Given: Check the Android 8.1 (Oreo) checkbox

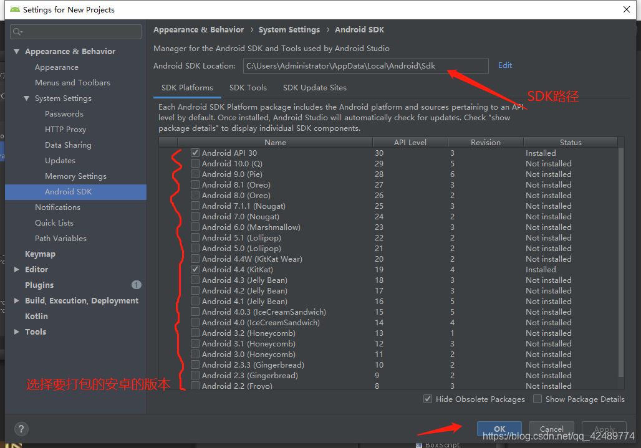Looking at the screenshot, I should pyautogui.click(x=195, y=184).
